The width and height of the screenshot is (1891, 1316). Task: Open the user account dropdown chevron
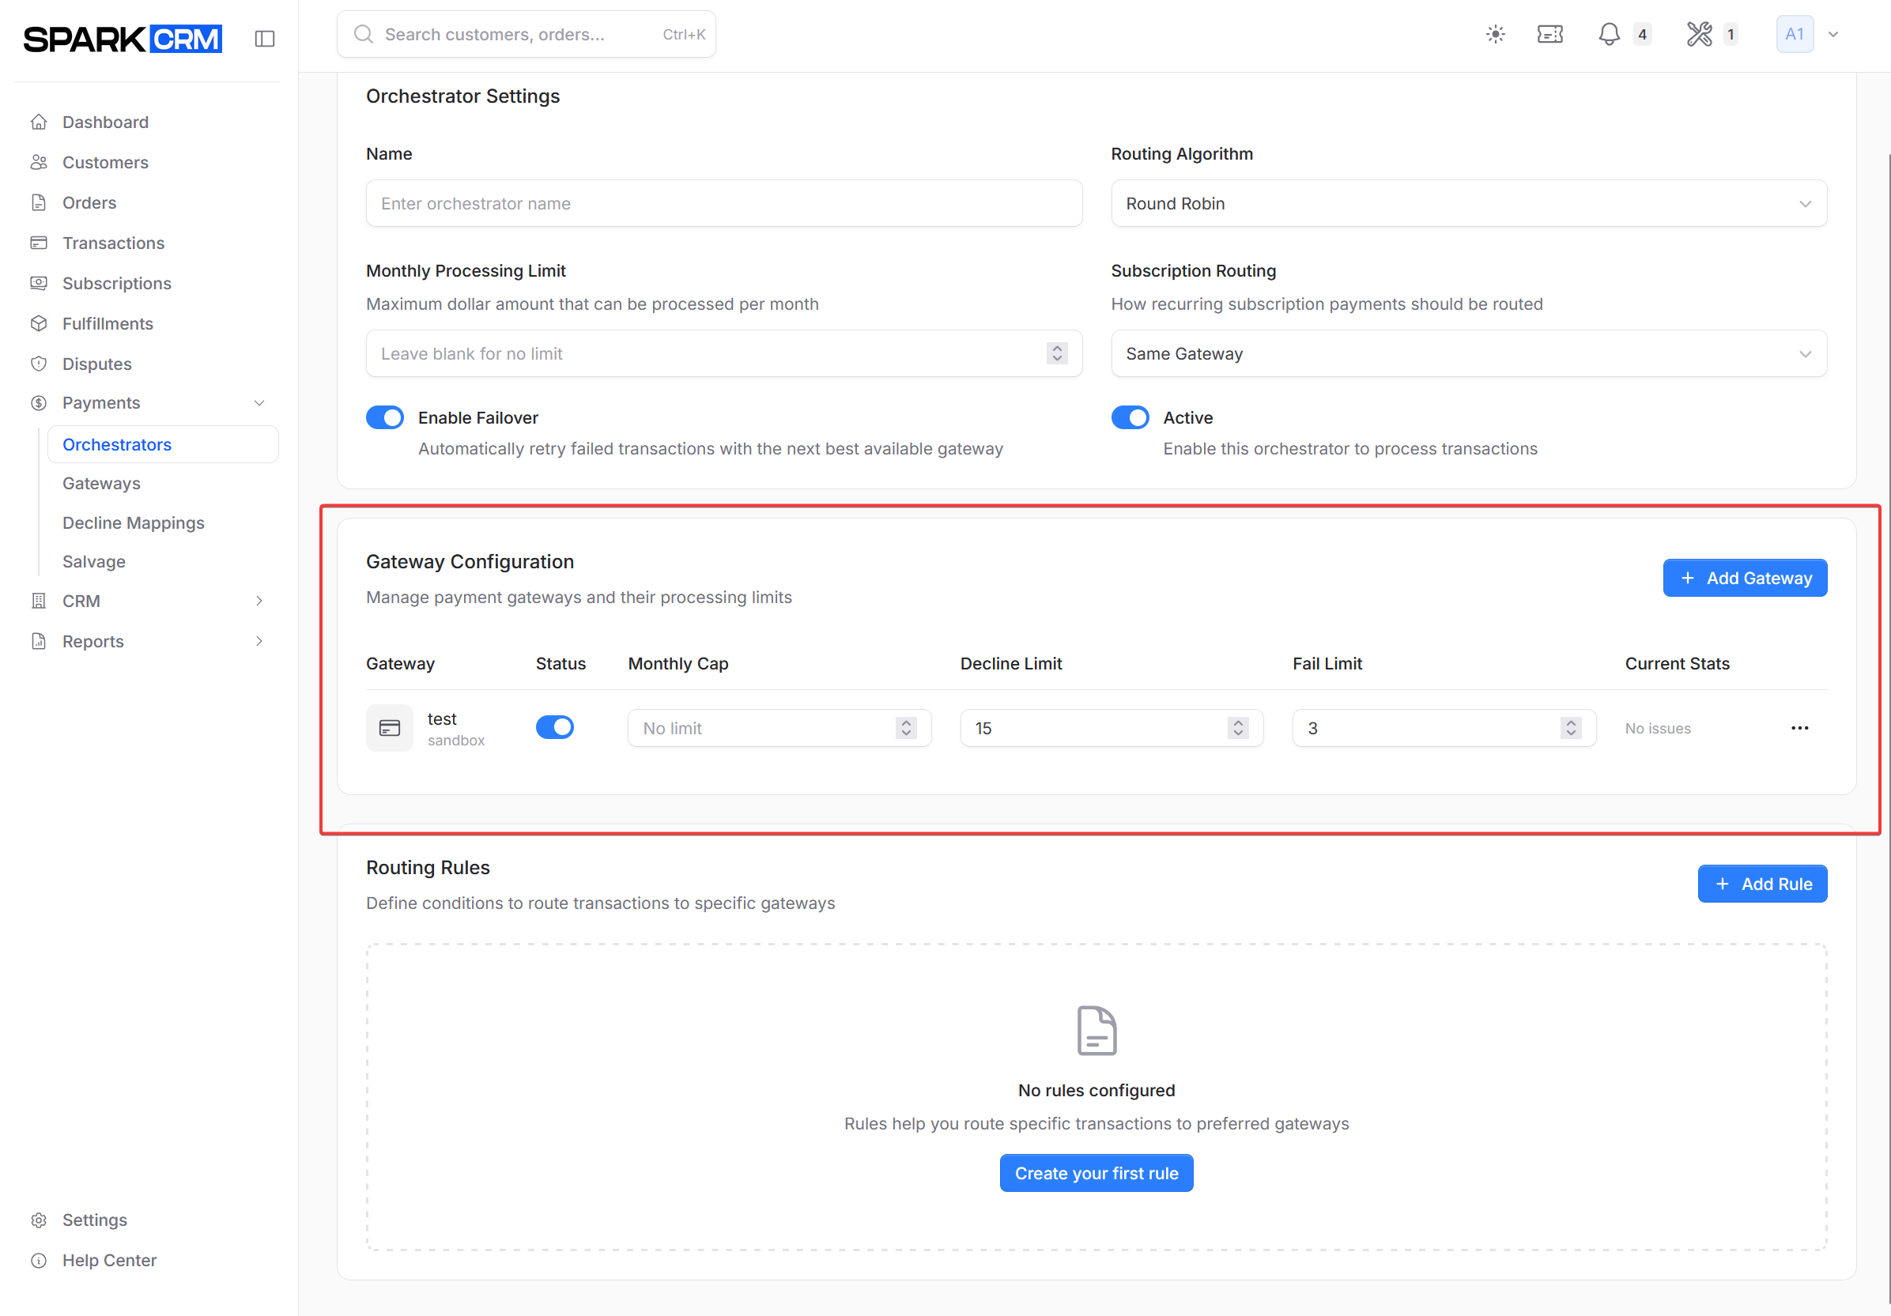point(1833,34)
